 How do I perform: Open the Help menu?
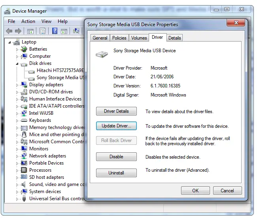(62, 21)
